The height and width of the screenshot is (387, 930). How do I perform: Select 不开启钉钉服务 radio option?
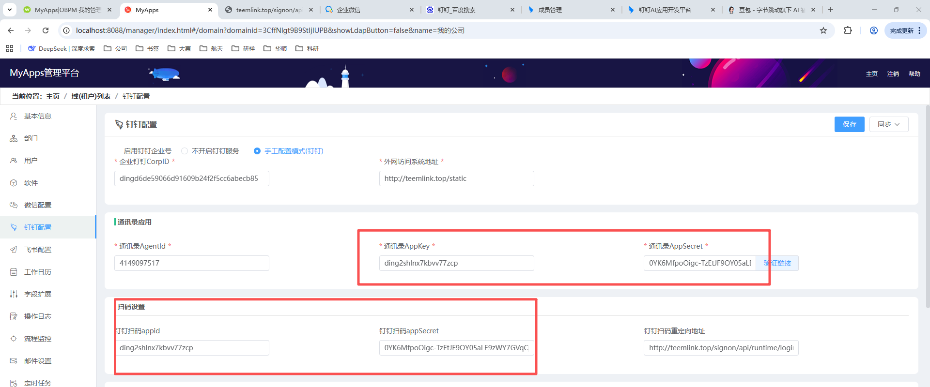click(x=185, y=151)
